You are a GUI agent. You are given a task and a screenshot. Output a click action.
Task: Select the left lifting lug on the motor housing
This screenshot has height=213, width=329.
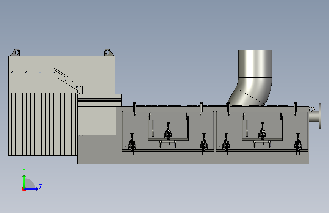coord(16,52)
